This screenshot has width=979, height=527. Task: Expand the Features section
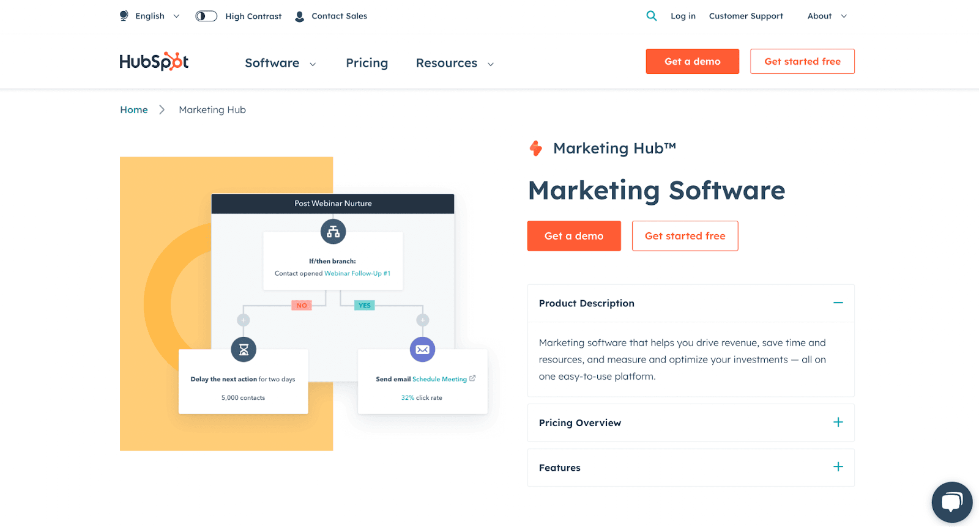point(838,467)
